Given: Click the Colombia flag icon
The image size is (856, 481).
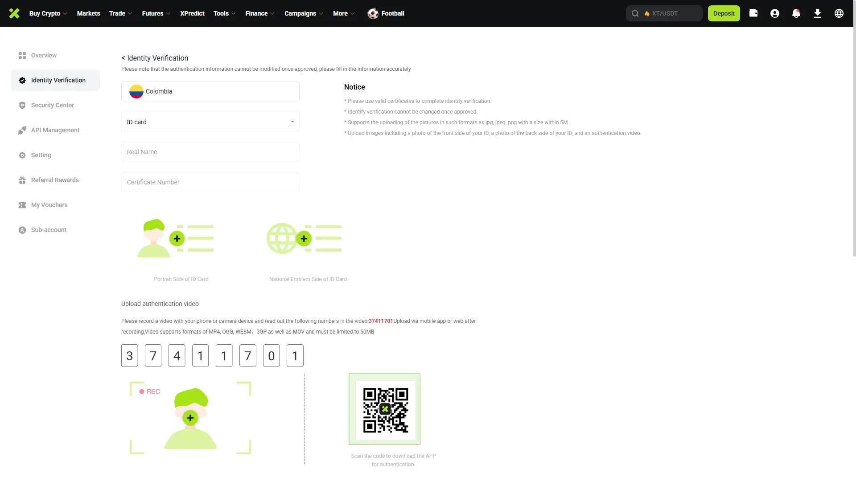Looking at the screenshot, I should click(136, 91).
